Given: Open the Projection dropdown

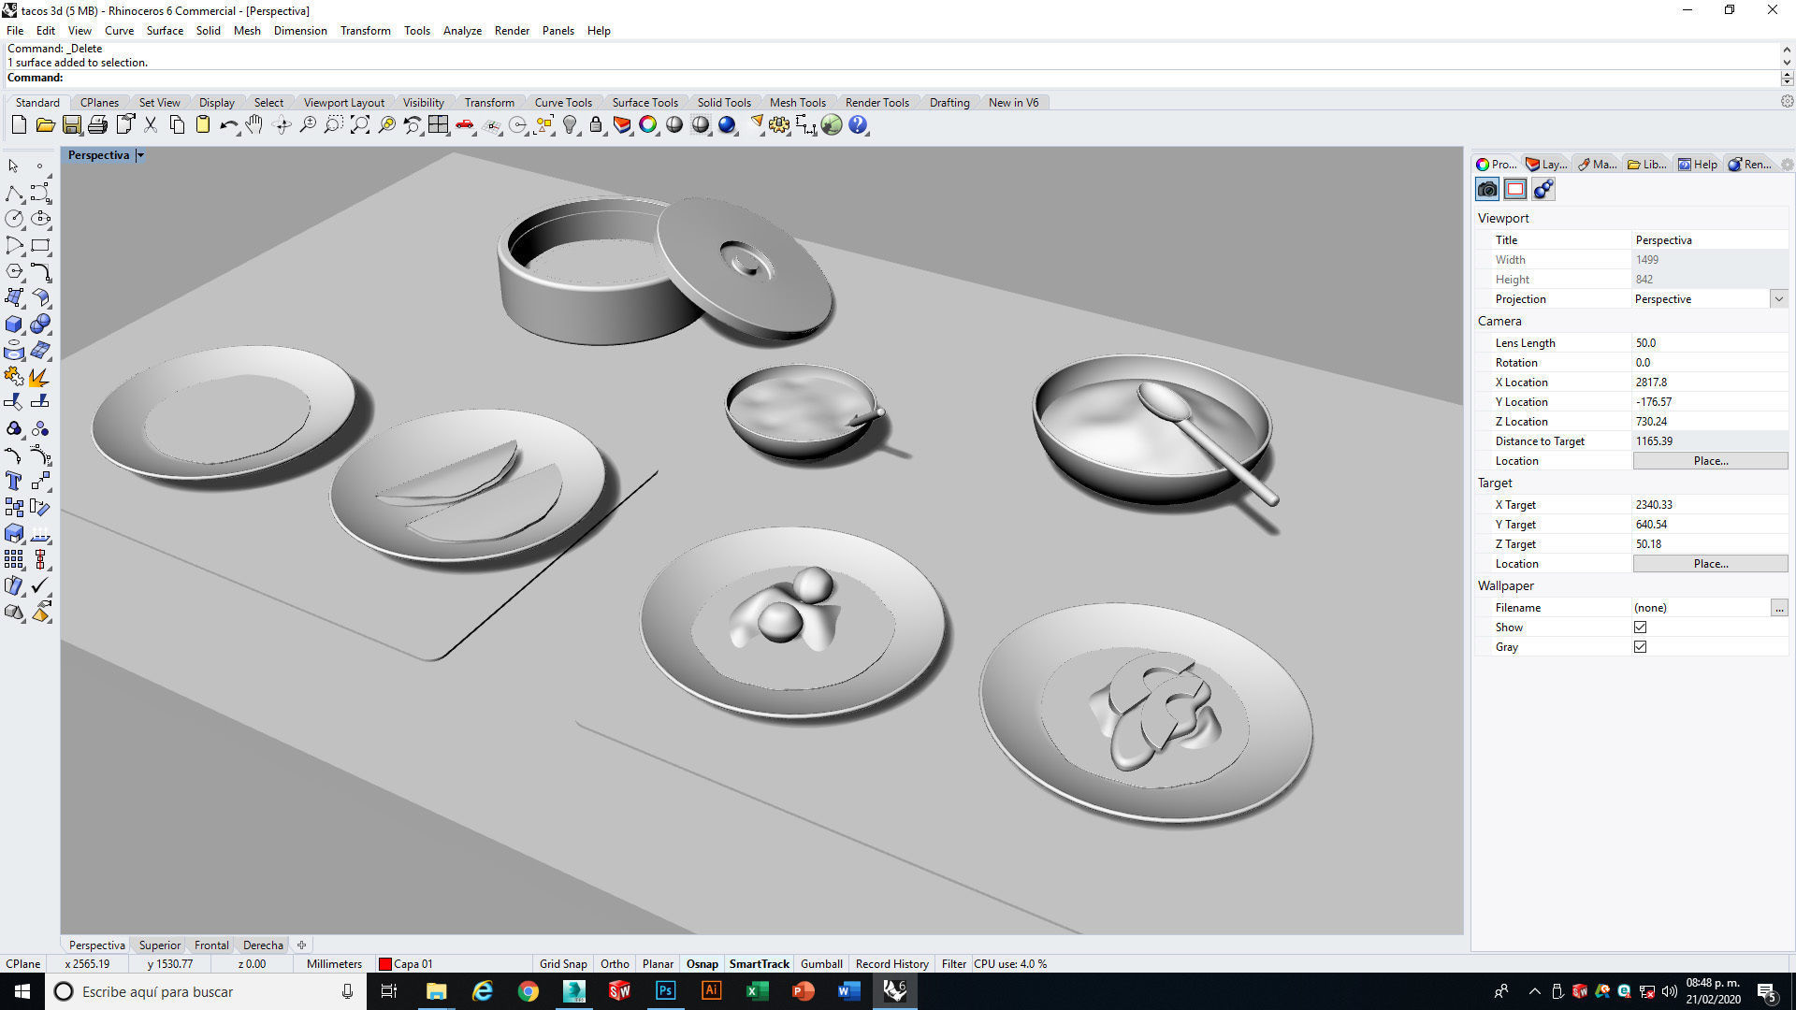Looking at the screenshot, I should (1778, 299).
